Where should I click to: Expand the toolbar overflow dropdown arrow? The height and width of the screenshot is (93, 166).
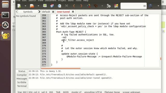pyautogui.click(x=158, y=6)
